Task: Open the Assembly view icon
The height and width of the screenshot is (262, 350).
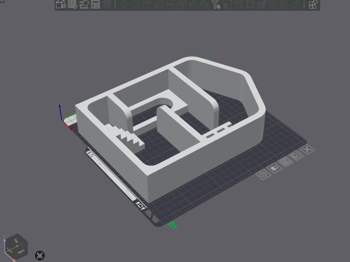Action: click(313, 4)
